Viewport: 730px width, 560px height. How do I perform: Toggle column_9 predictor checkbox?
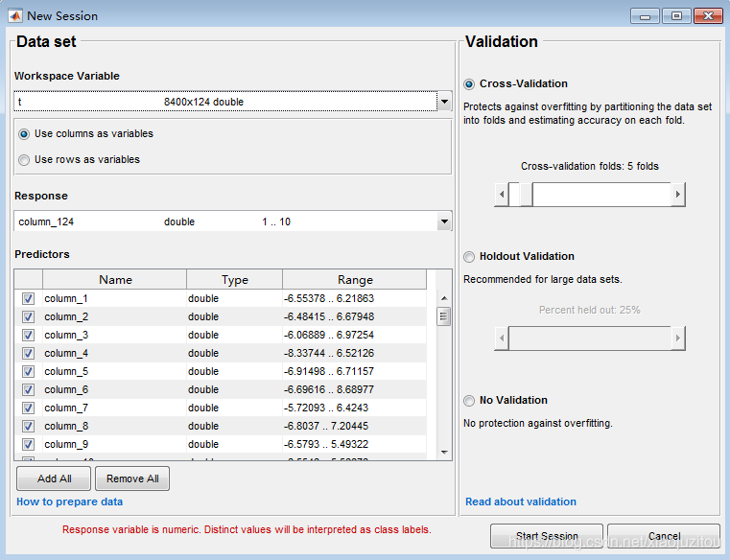(x=28, y=444)
